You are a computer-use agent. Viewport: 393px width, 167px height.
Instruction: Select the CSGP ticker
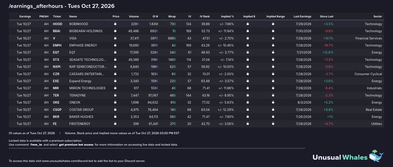[x=57, y=109]
